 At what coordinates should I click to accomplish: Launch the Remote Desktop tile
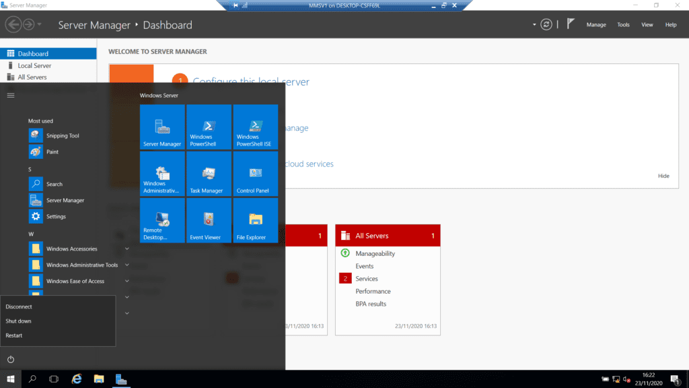pyautogui.click(x=162, y=220)
